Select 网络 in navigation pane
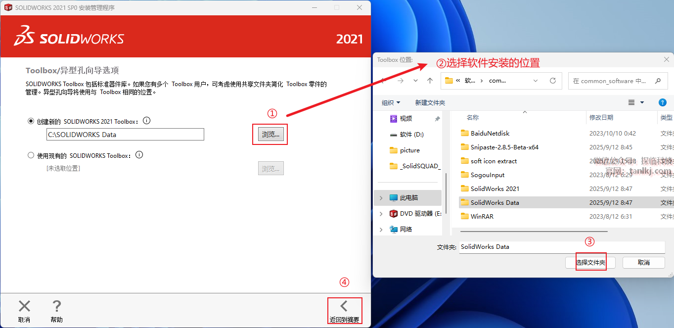The width and height of the screenshot is (674, 328). tap(406, 229)
